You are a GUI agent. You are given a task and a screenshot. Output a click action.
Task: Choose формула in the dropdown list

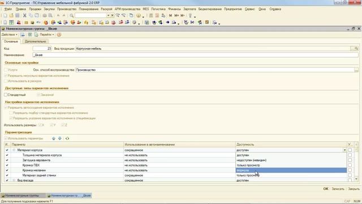pyautogui.click(x=291, y=170)
